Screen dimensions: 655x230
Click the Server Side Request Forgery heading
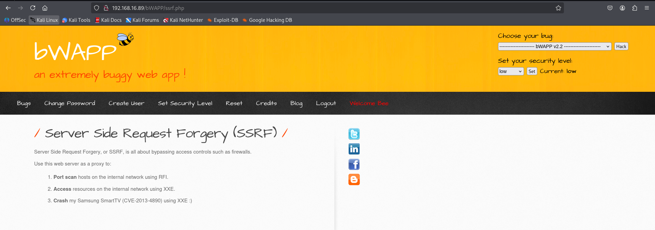(161, 133)
